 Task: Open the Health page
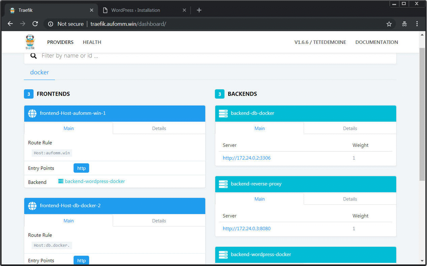[92, 42]
